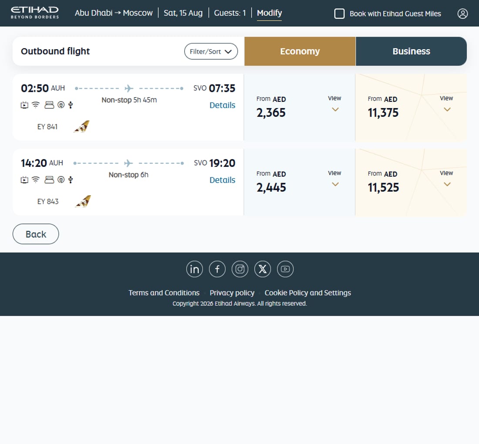The width and height of the screenshot is (479, 444).
Task: Click the Etihad Beyond Borders logo
Action: (x=34, y=13)
